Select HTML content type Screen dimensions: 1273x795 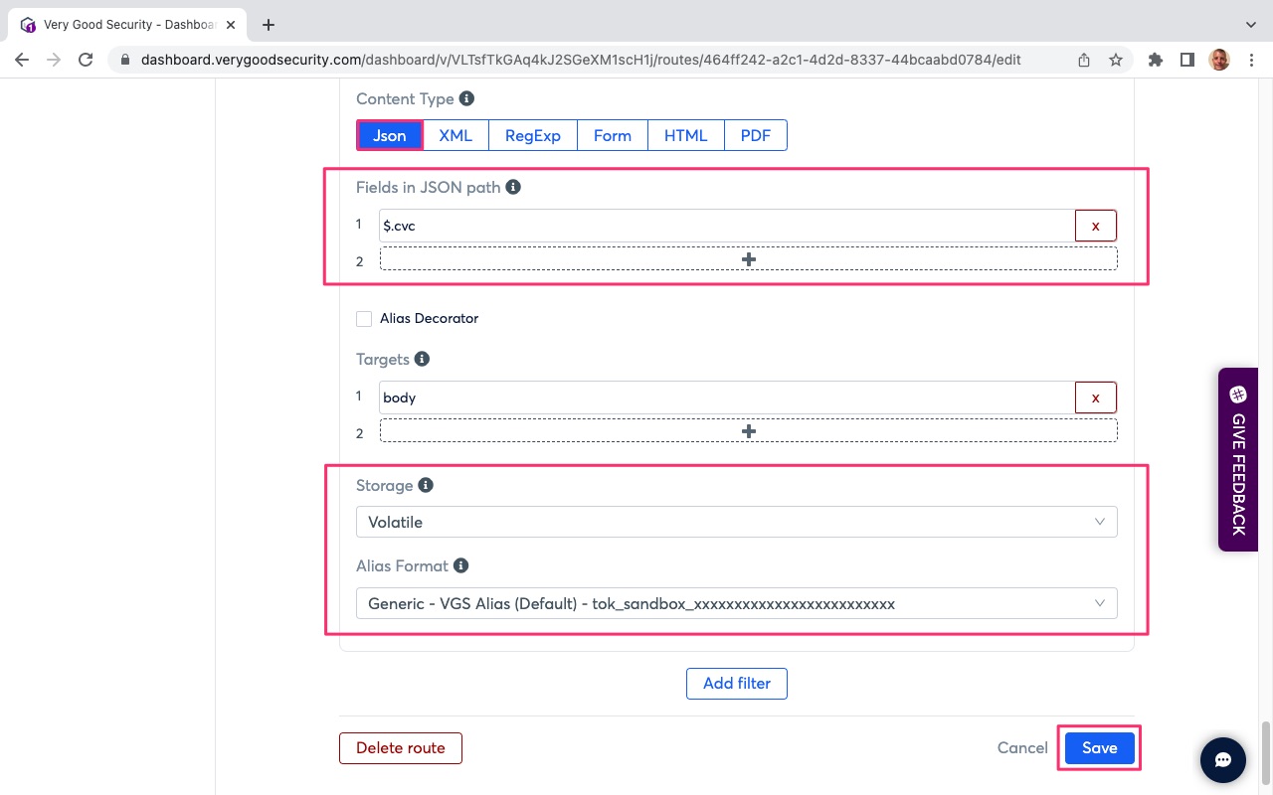click(x=686, y=135)
